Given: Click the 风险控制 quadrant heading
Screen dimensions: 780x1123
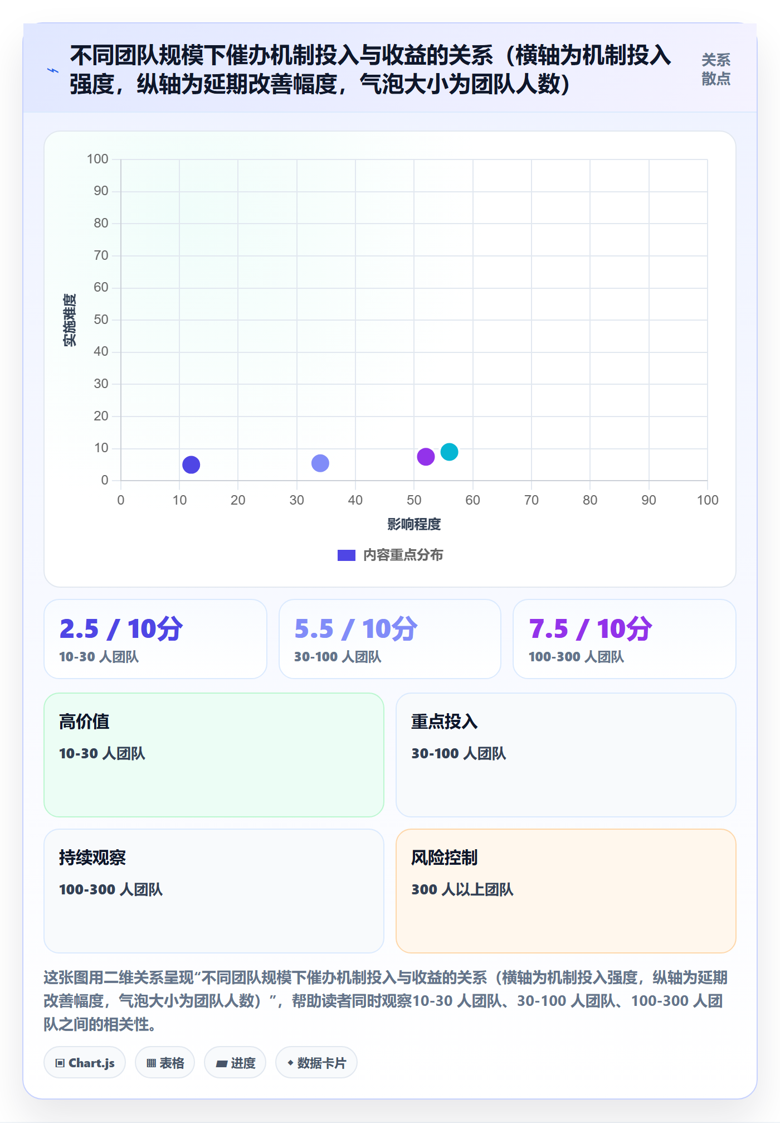Looking at the screenshot, I should tap(445, 858).
